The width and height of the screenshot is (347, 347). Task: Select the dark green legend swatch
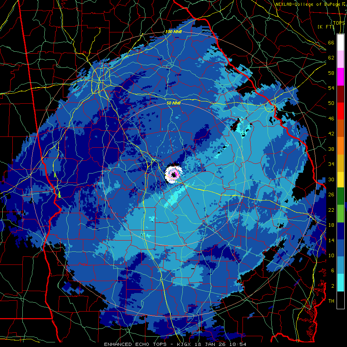pyautogui.click(x=340, y=196)
